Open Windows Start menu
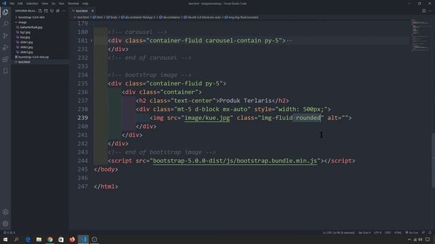Screen dimensions: 435x244 [x=5, y=239]
